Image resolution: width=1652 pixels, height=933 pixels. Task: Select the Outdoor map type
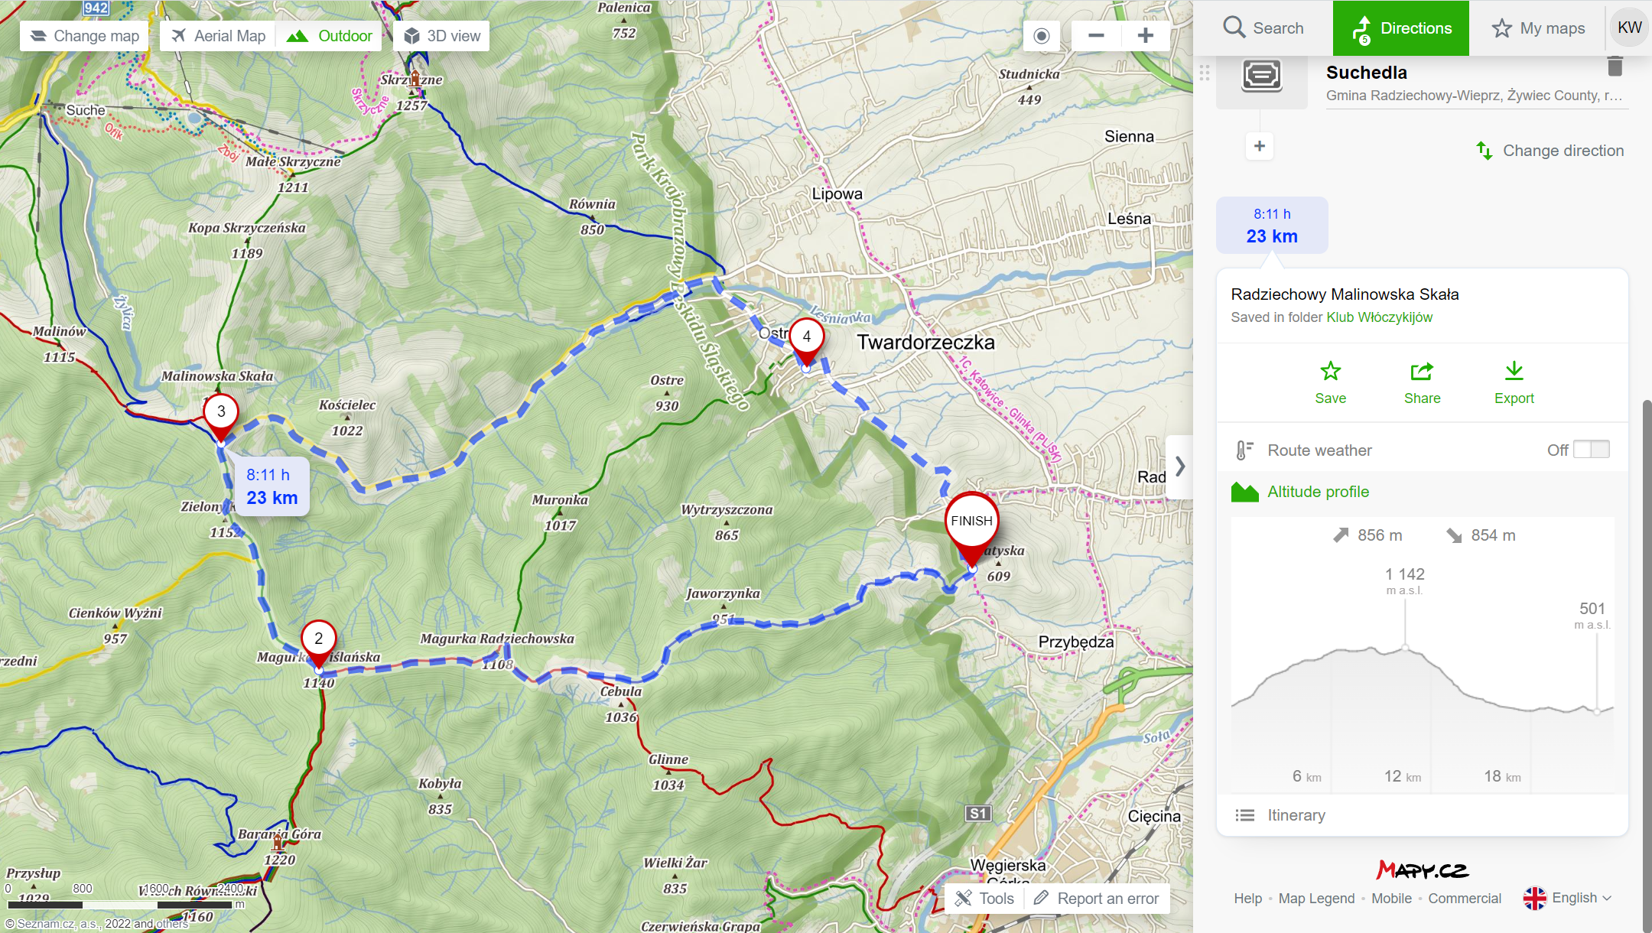pyautogui.click(x=329, y=36)
